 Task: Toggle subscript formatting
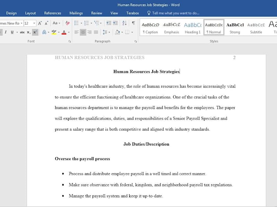(x=29, y=32)
